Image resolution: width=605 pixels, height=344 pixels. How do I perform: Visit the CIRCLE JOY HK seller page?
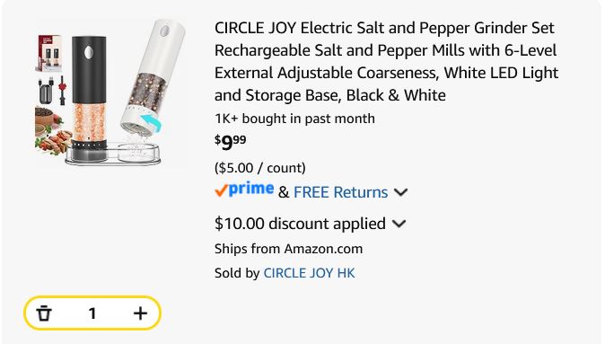coord(309,273)
